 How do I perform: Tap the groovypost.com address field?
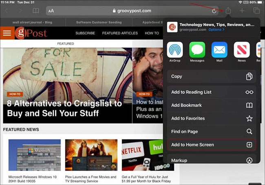coord(132,11)
